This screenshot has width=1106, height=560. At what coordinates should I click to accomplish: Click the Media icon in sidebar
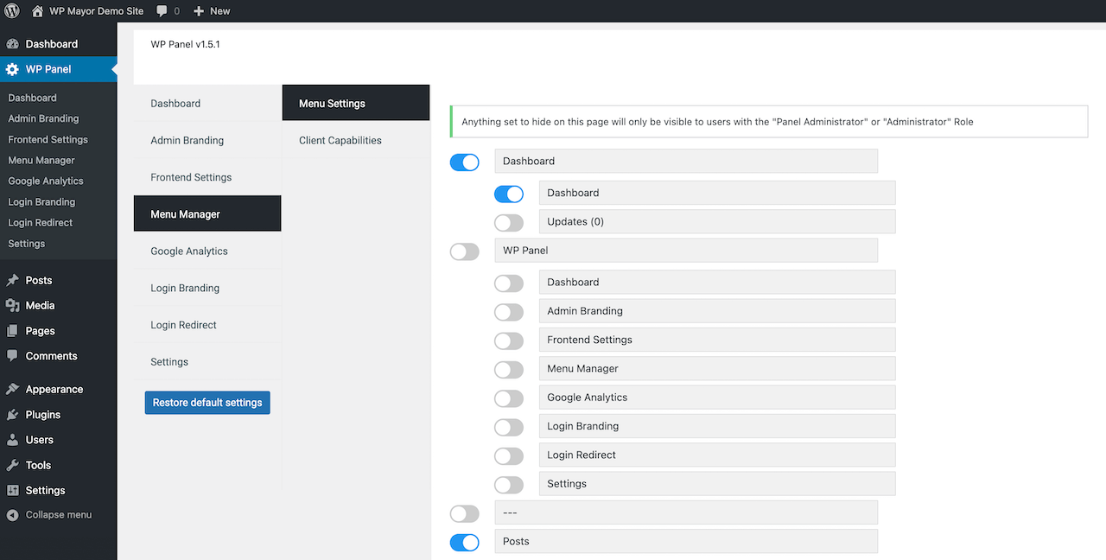(12, 306)
